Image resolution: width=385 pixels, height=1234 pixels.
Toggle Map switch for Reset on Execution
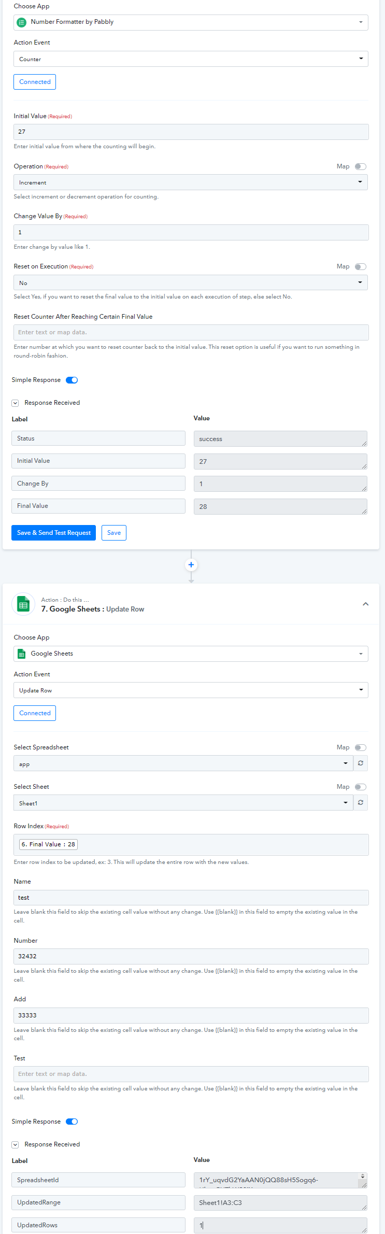[x=361, y=266]
